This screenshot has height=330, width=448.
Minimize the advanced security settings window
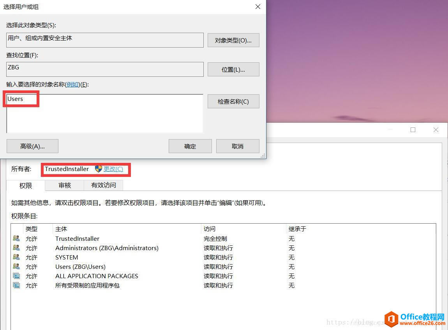click(x=390, y=130)
